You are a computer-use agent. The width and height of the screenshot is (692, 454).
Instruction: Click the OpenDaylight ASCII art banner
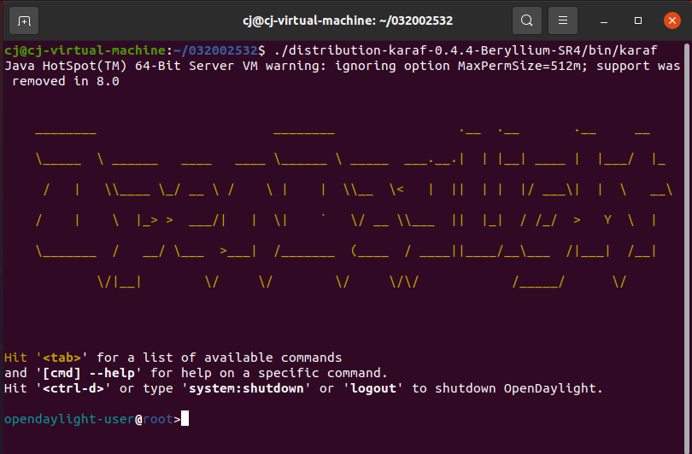(353, 207)
